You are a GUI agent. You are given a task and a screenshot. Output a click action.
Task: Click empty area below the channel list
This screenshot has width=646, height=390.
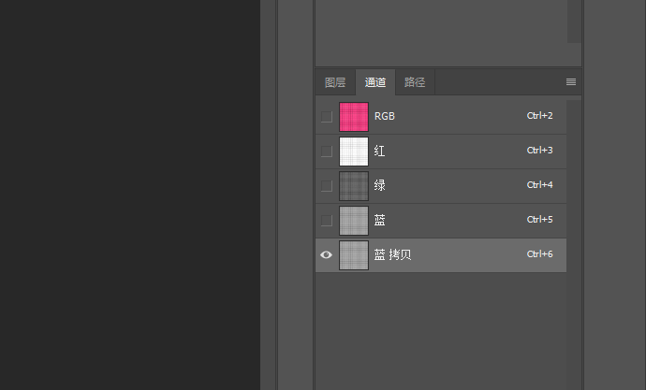[x=440, y=327]
